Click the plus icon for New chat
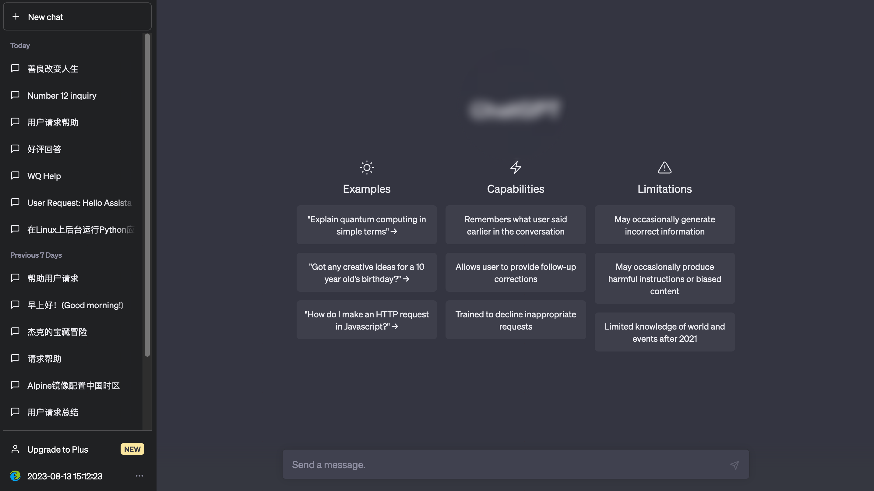This screenshot has height=491, width=874. (x=16, y=17)
